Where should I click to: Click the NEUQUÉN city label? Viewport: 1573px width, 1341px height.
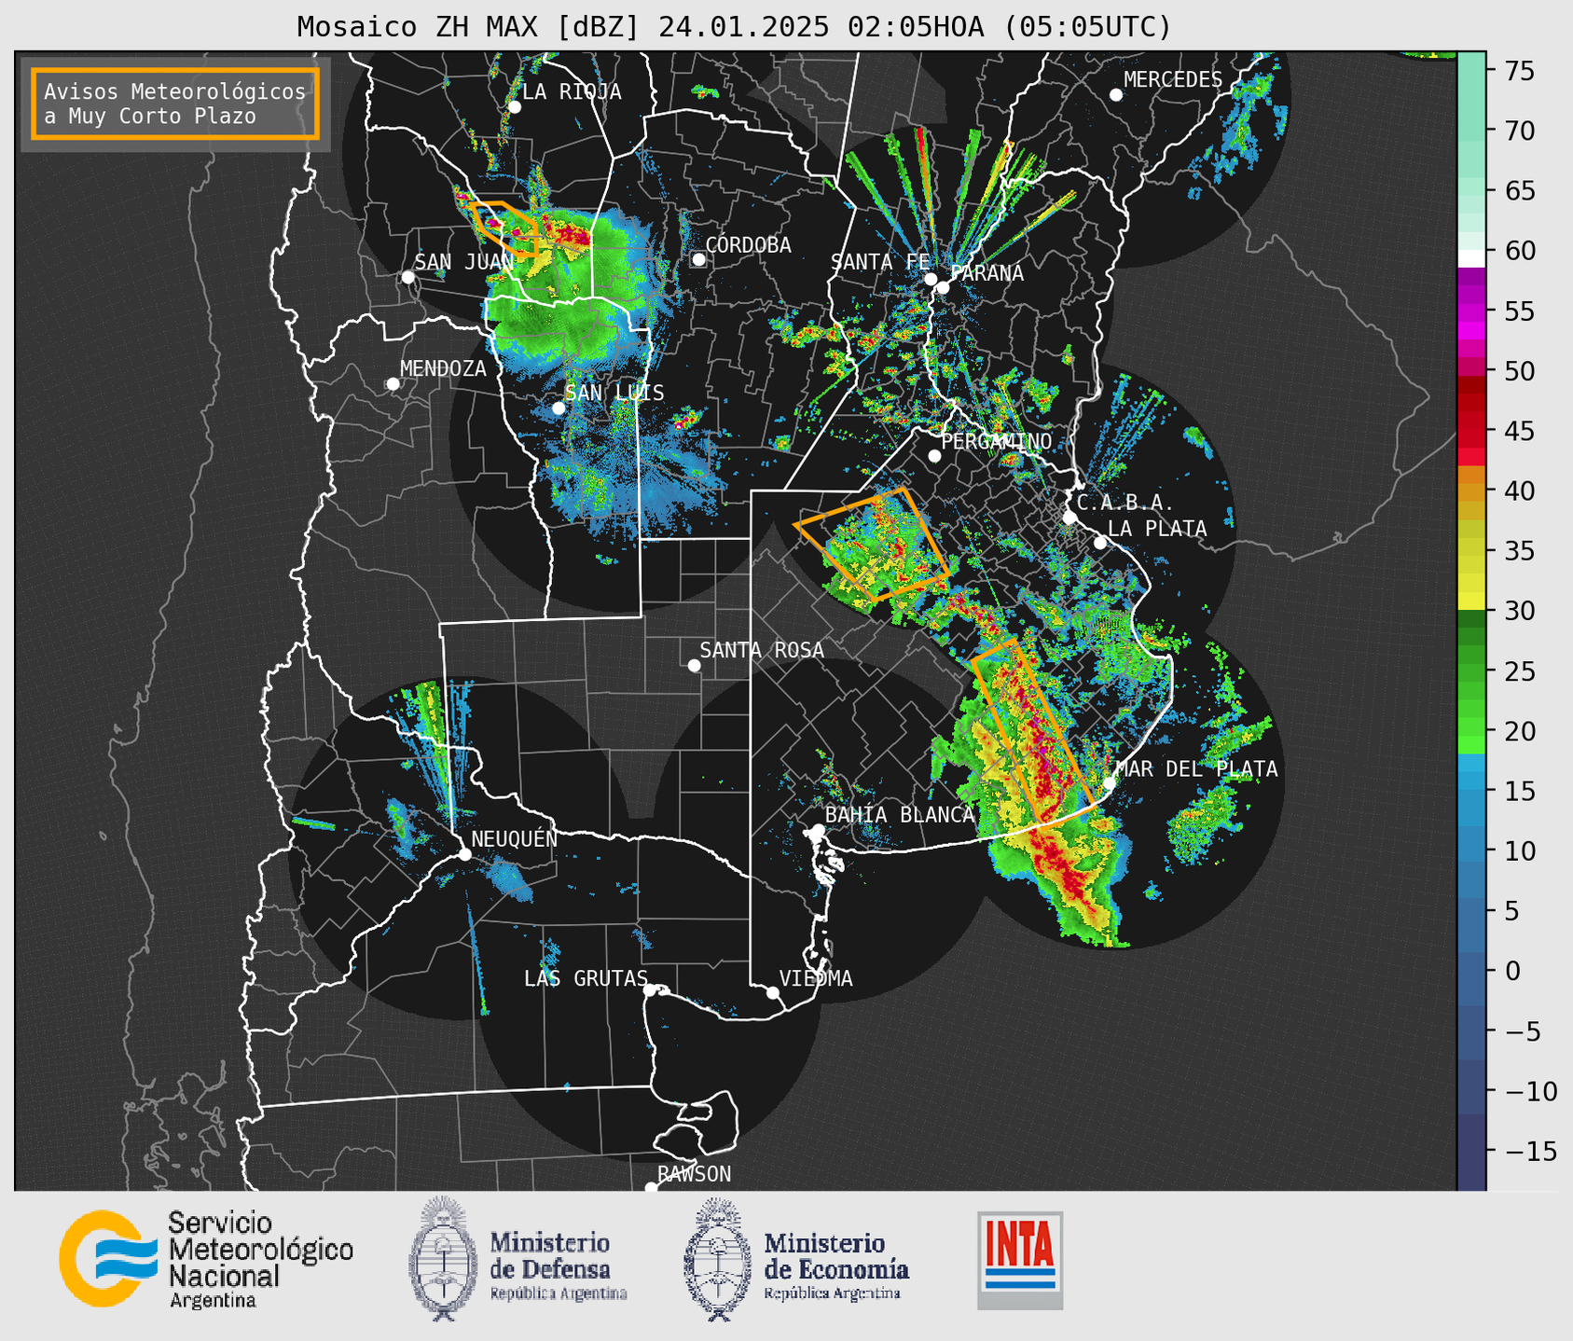coord(515,838)
